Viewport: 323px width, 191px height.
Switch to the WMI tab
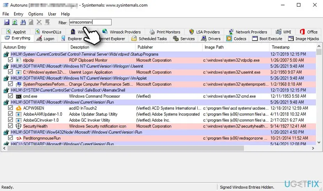[284, 32]
